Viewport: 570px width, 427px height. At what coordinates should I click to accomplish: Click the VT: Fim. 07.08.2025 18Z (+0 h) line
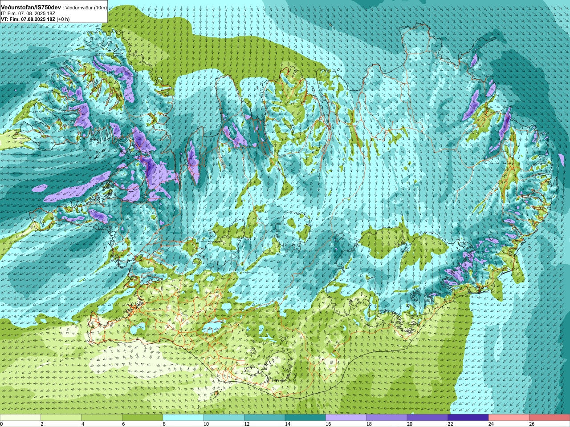(x=35, y=19)
